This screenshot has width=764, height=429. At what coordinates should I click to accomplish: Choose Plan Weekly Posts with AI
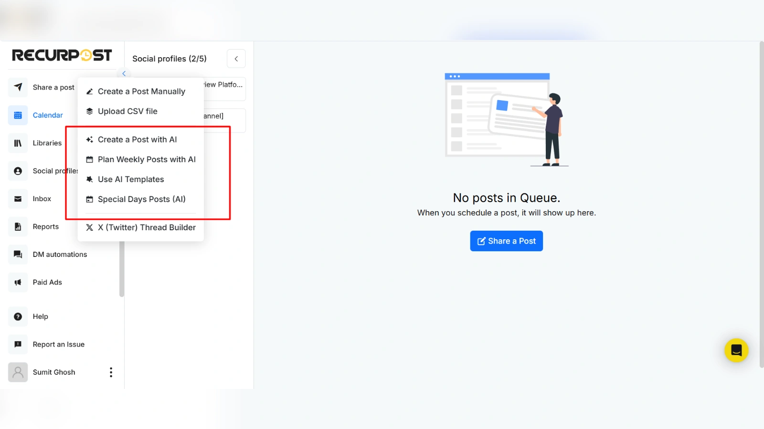(x=147, y=160)
